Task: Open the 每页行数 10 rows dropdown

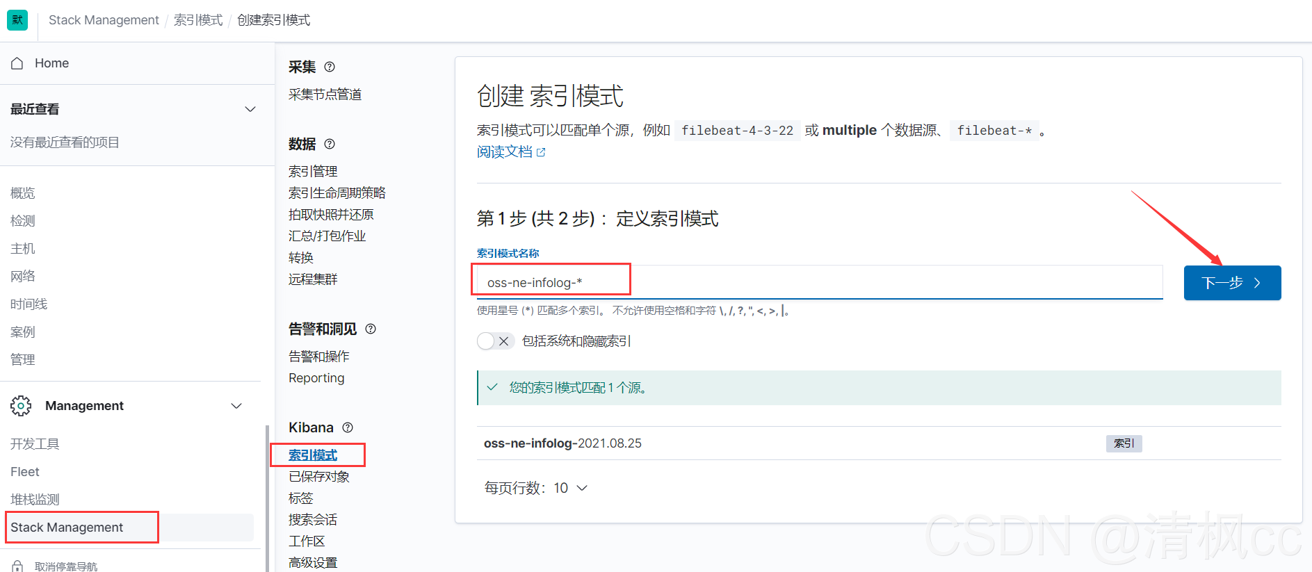Action: point(536,488)
